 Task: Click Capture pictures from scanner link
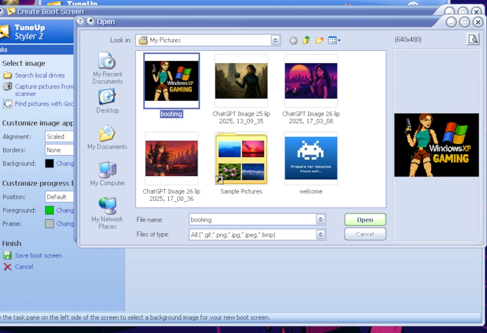click(x=44, y=90)
